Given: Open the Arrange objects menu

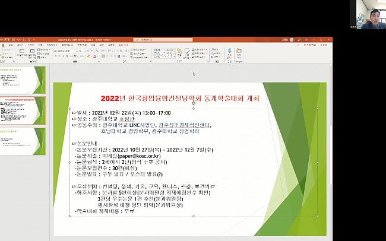Looking at the screenshot, I should coord(179,53).
